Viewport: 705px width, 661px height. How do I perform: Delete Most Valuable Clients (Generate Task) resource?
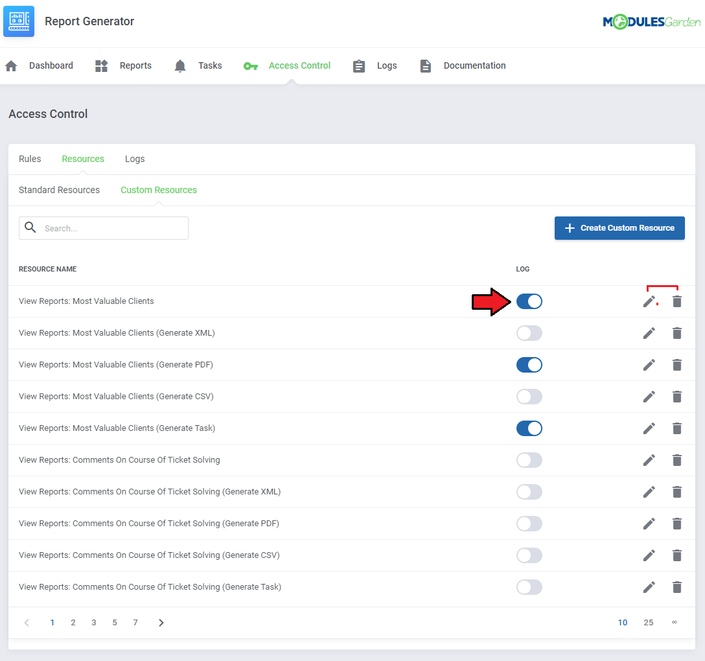coord(677,428)
